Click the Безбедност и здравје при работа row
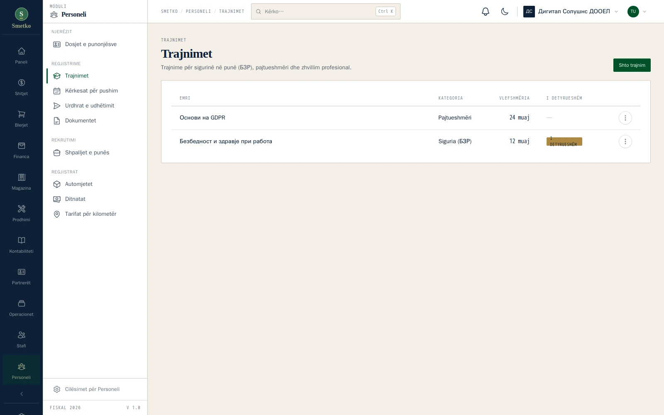The height and width of the screenshot is (415, 664). coord(405,142)
